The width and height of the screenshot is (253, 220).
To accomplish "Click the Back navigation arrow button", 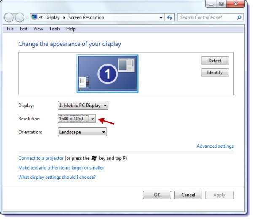I will pos(9,18).
